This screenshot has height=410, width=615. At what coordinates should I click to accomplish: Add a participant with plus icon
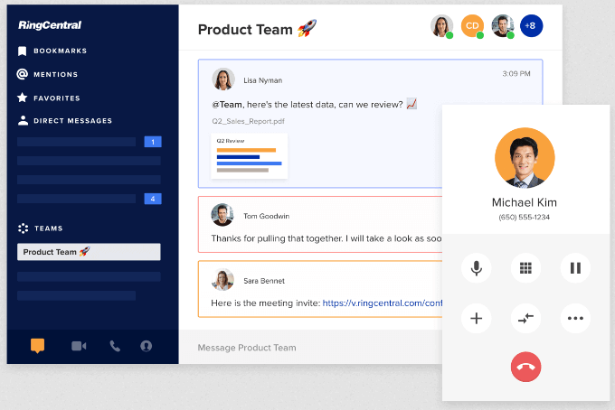click(476, 318)
